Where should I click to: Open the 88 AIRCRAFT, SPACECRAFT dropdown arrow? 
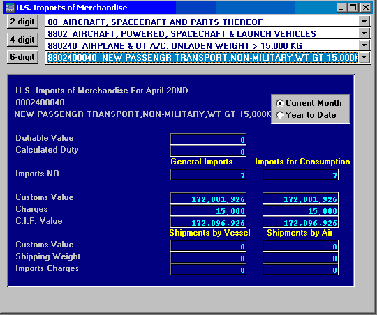pyautogui.click(x=364, y=22)
